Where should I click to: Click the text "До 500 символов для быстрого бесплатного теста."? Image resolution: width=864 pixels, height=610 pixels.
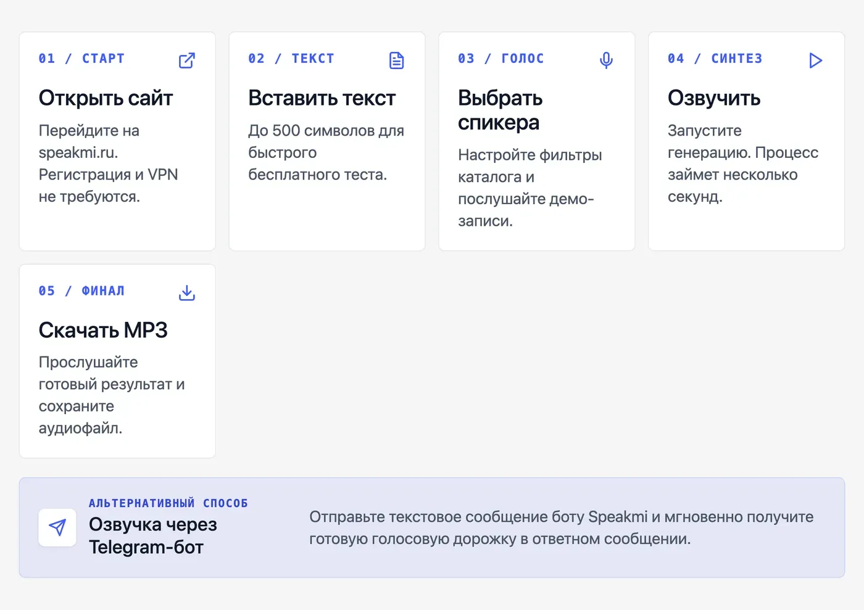pos(326,152)
